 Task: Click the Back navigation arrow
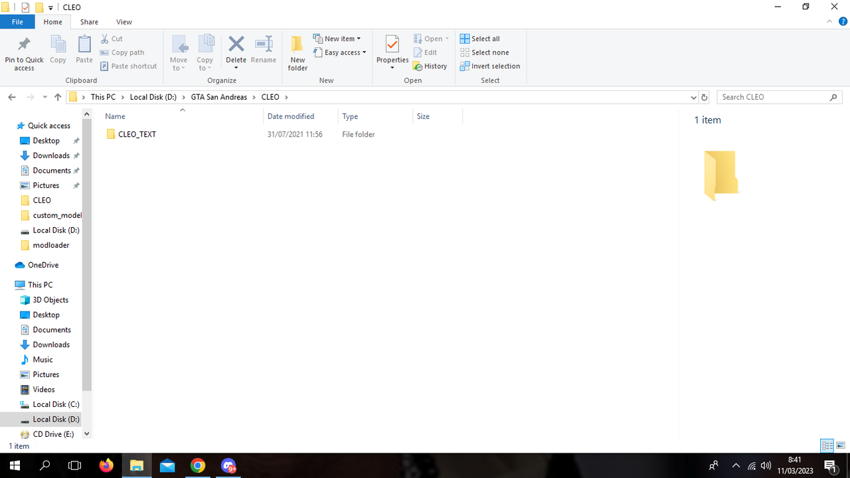12,97
